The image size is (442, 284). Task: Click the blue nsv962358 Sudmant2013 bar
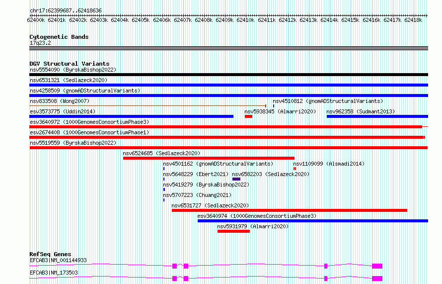377,116
